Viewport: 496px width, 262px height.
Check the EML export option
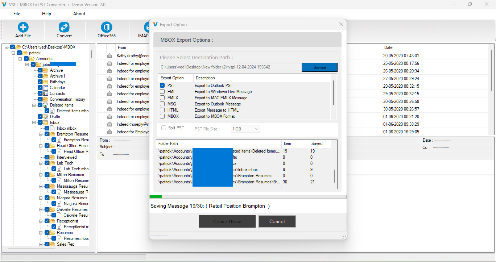[x=162, y=92]
